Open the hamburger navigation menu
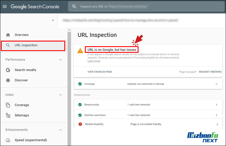This screenshot has width=226, height=146. tap(5, 6)
